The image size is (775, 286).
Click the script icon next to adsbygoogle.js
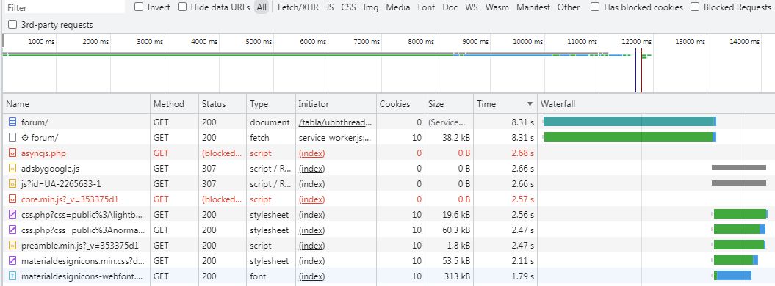click(12, 169)
